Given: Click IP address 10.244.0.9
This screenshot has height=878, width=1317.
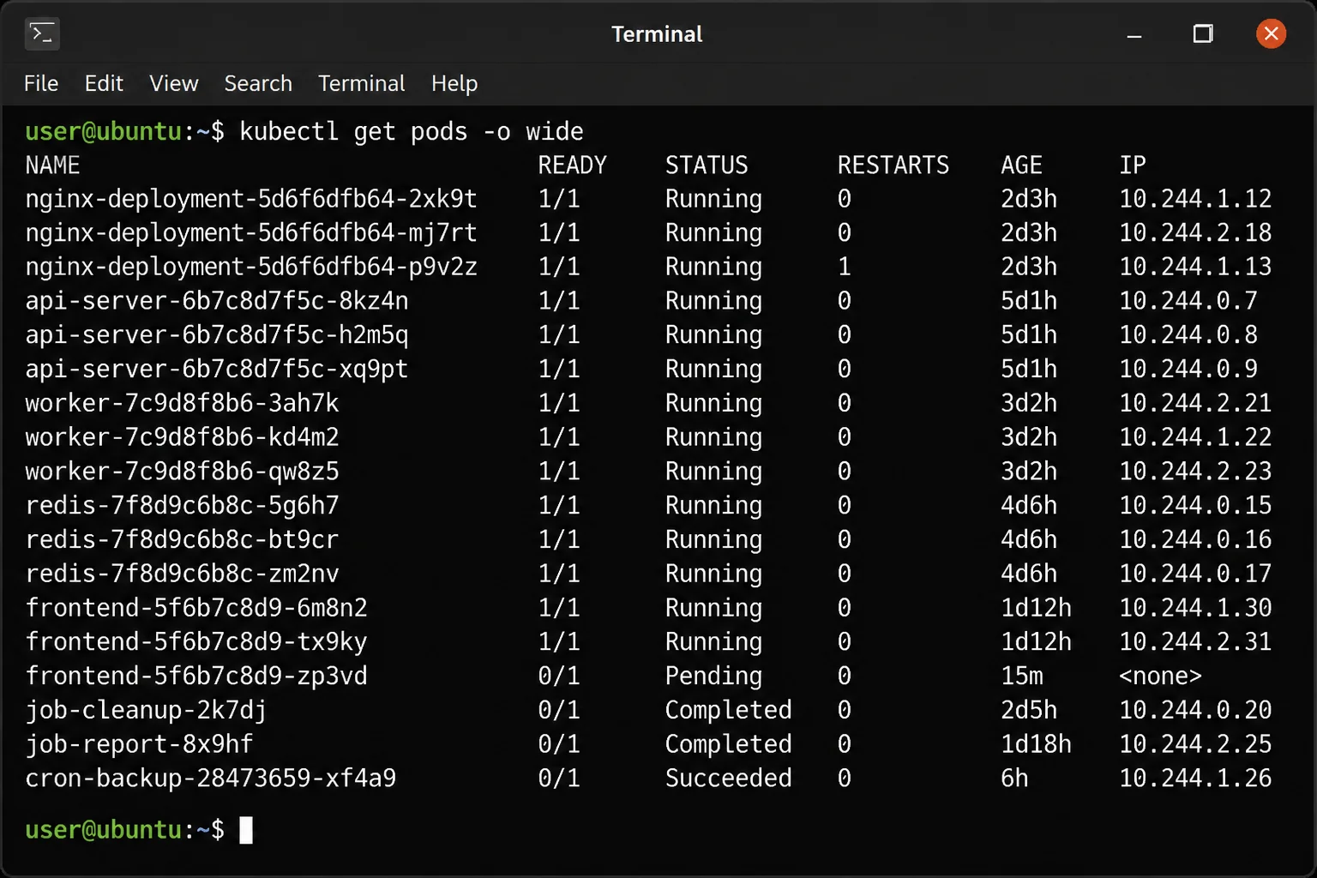Looking at the screenshot, I should coord(1188,369).
